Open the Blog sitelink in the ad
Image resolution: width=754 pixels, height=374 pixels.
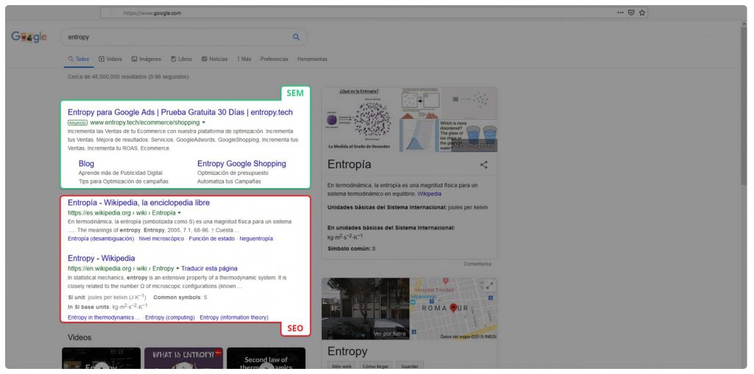click(87, 164)
